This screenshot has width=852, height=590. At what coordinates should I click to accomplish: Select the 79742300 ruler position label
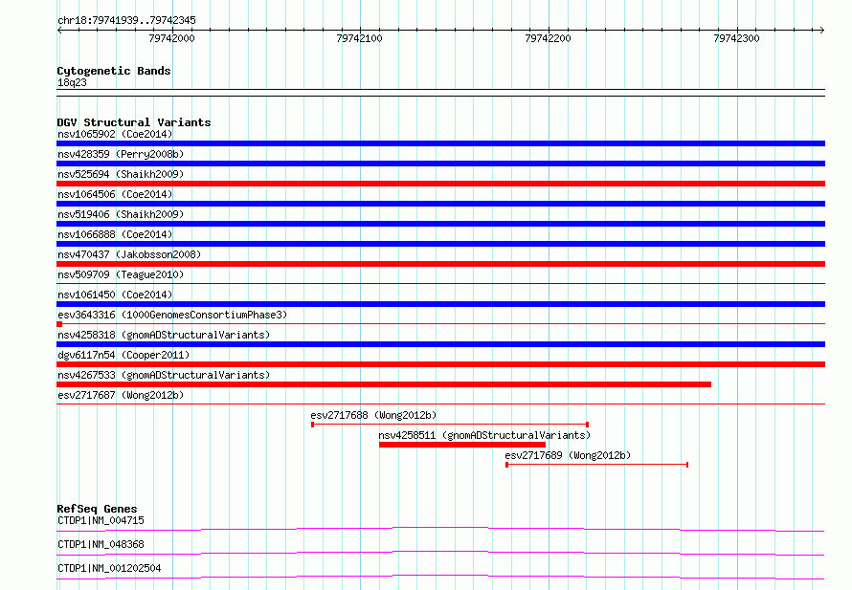(737, 38)
